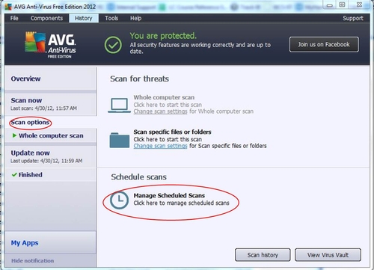
Task: Click the AVG Anti-Virus logo
Action: (x=50, y=45)
